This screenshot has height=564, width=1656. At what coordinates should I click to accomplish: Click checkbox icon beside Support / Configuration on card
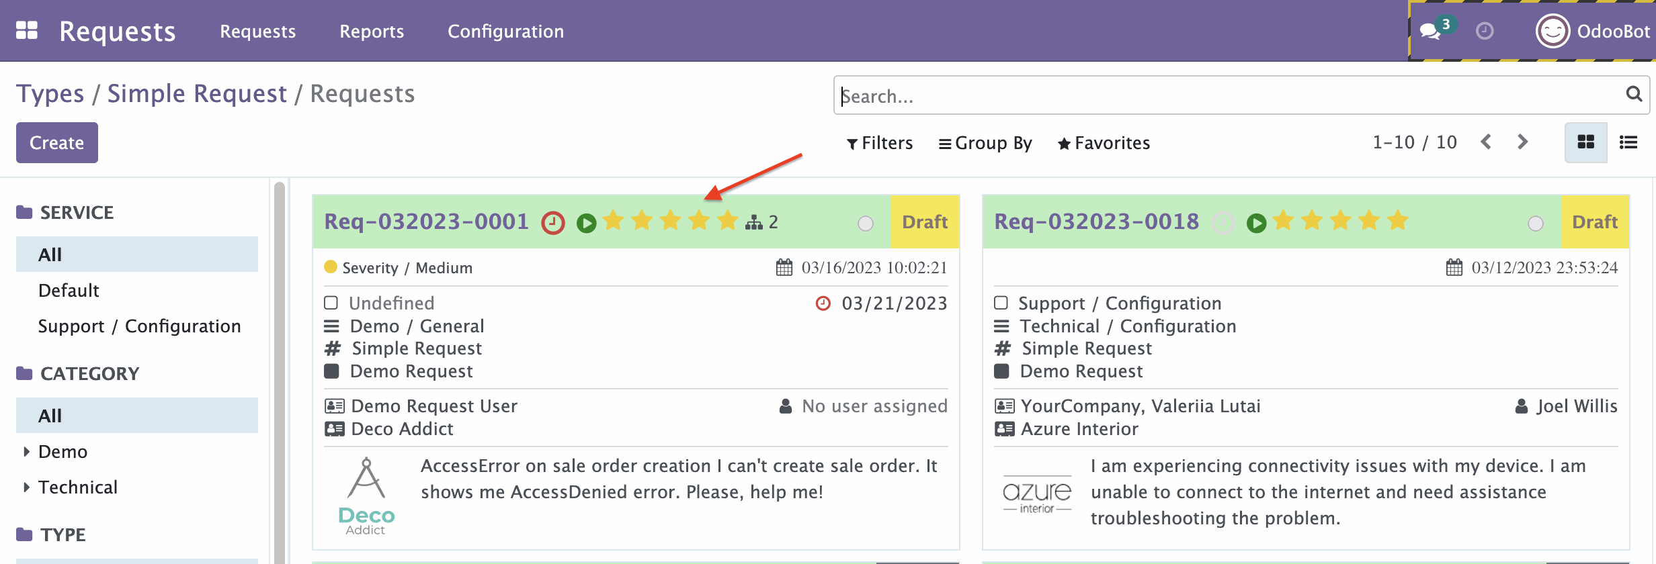coord(1001,303)
